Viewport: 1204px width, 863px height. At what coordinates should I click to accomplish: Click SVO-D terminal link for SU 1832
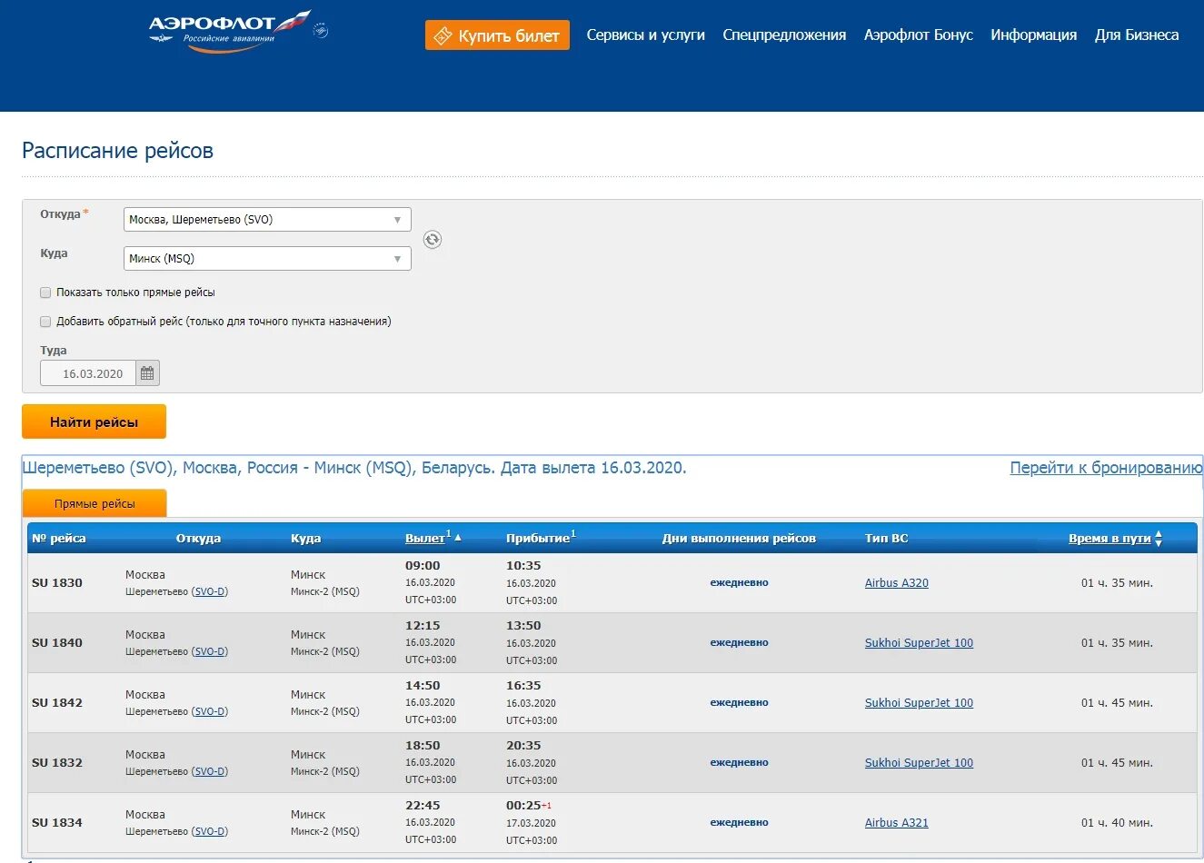pyautogui.click(x=210, y=771)
